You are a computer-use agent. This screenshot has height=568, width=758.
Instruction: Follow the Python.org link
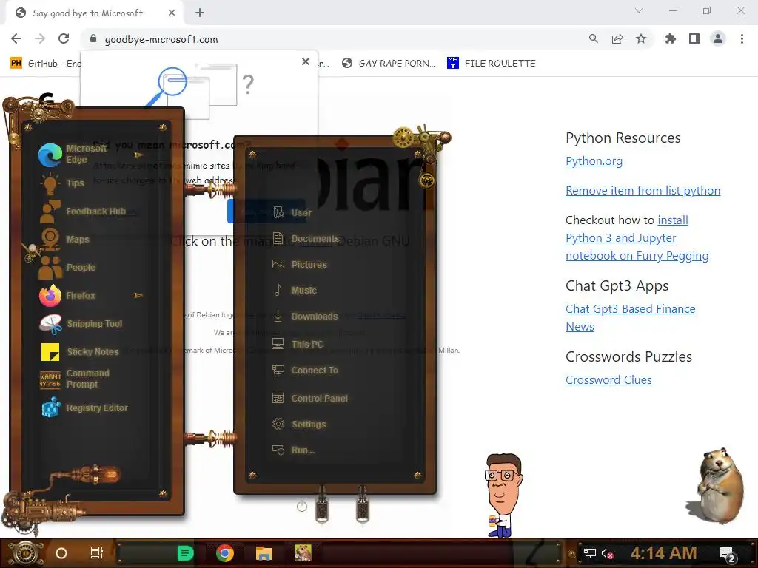[x=594, y=160]
